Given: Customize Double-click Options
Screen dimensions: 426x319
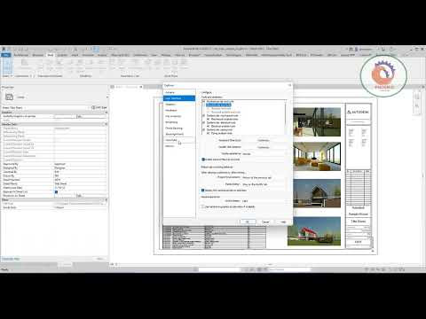Looking at the screenshot, I should (x=264, y=147).
